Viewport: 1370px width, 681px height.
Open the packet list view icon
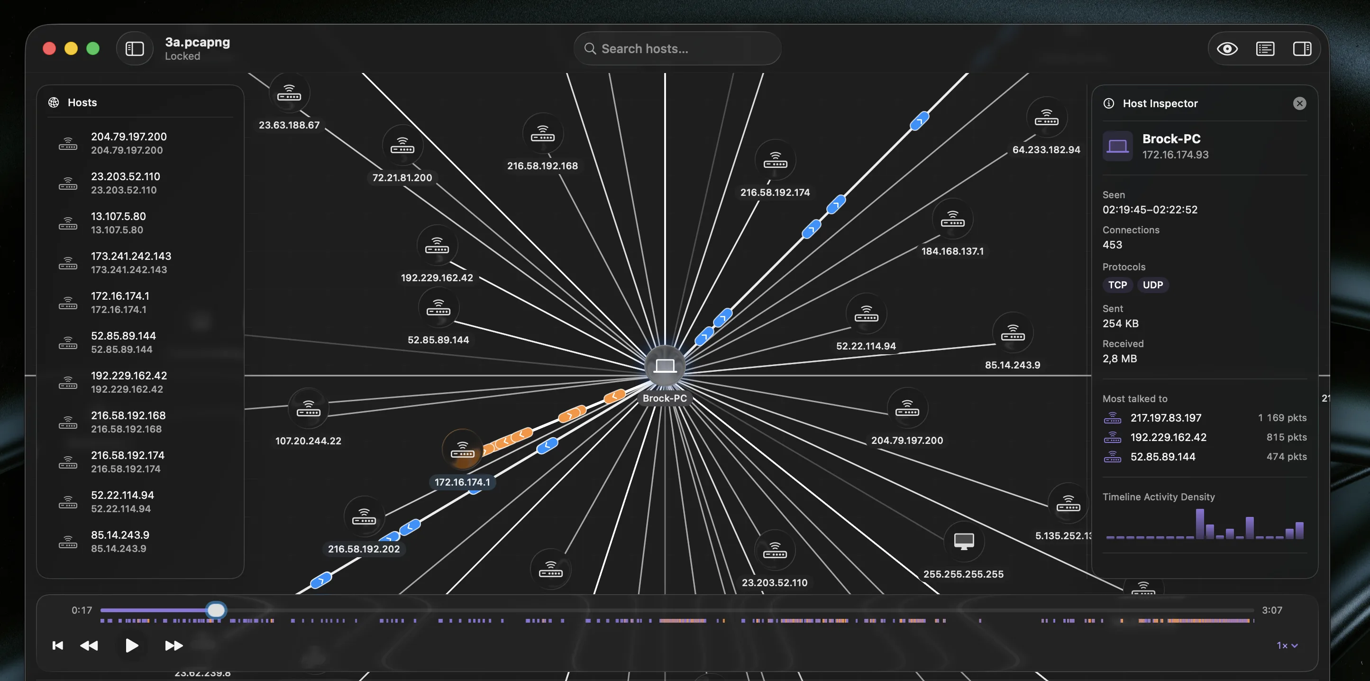pos(1265,49)
